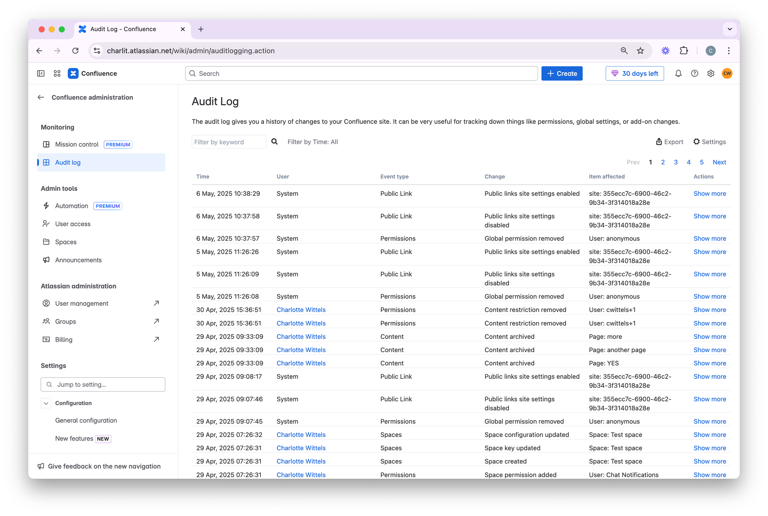Open the notifications bell
Viewport: 768px width, 516px height.
click(678, 74)
